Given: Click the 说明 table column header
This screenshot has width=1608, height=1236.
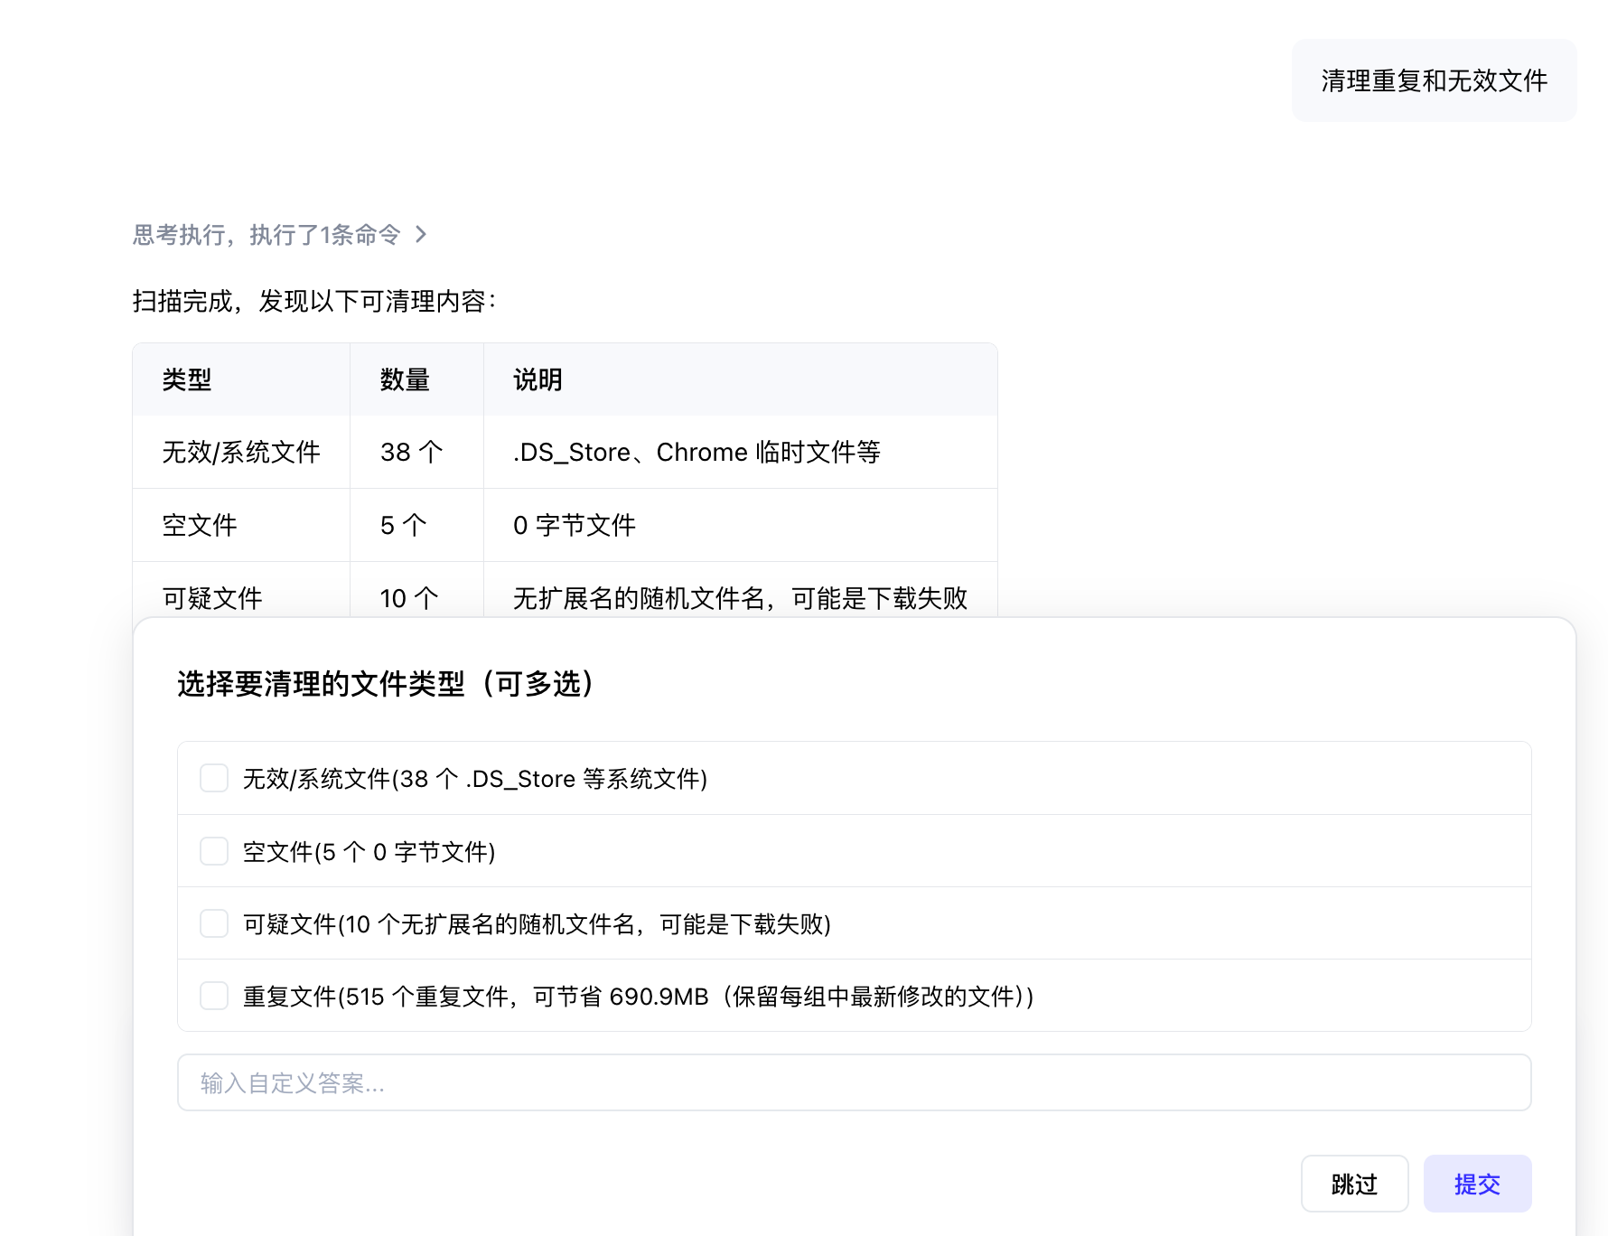Looking at the screenshot, I should click(x=538, y=379).
